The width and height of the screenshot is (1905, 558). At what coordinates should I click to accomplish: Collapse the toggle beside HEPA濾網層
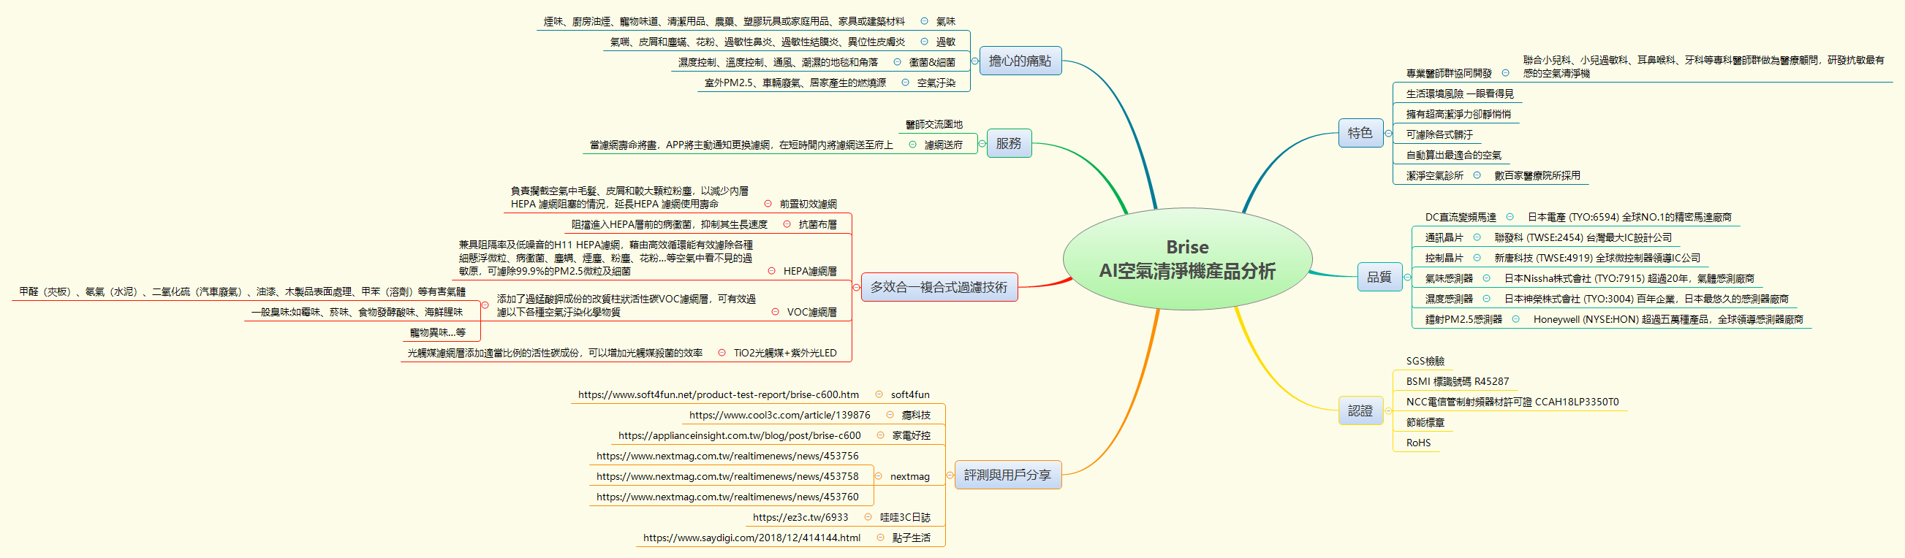point(771,270)
